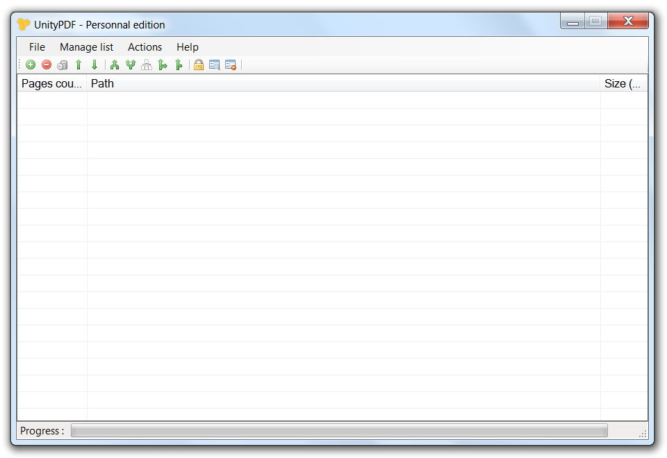Click the Path column header
This screenshot has height=458, width=667.
coord(343,83)
